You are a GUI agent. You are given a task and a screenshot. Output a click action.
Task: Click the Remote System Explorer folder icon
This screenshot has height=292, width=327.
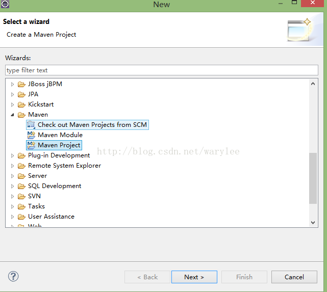pyautogui.click(x=21, y=166)
